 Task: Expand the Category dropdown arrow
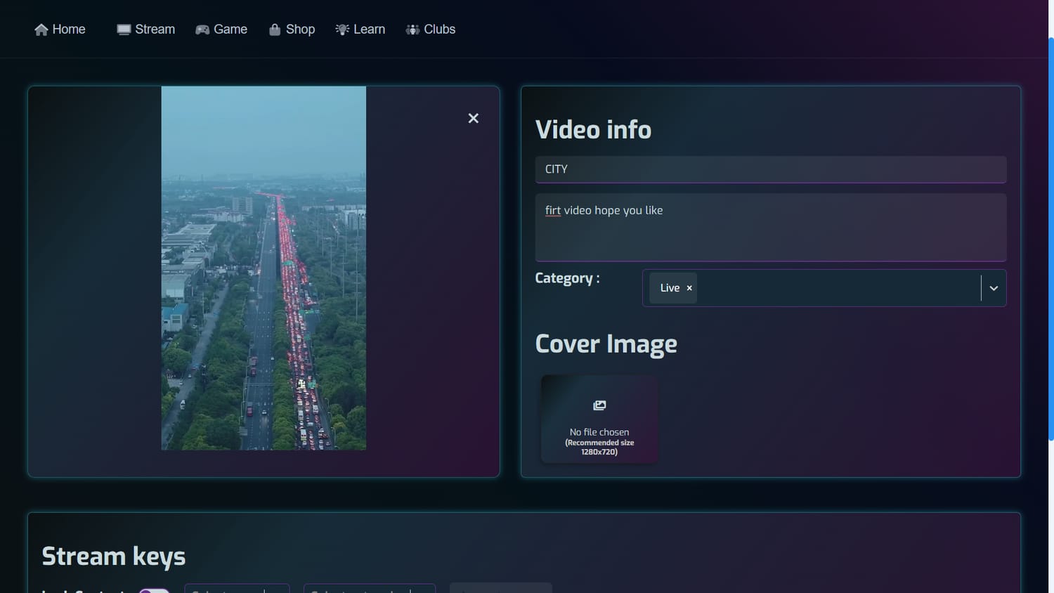click(994, 288)
